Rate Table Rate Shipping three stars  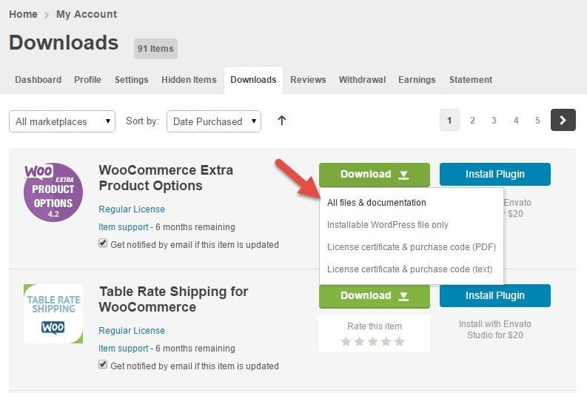point(373,341)
